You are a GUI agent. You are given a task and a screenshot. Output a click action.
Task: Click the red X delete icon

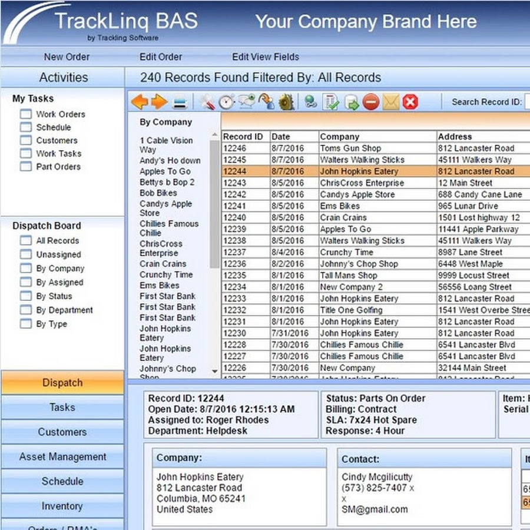(410, 102)
